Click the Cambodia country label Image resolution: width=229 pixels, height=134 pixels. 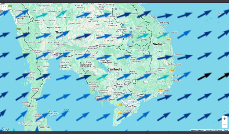pos(115,69)
